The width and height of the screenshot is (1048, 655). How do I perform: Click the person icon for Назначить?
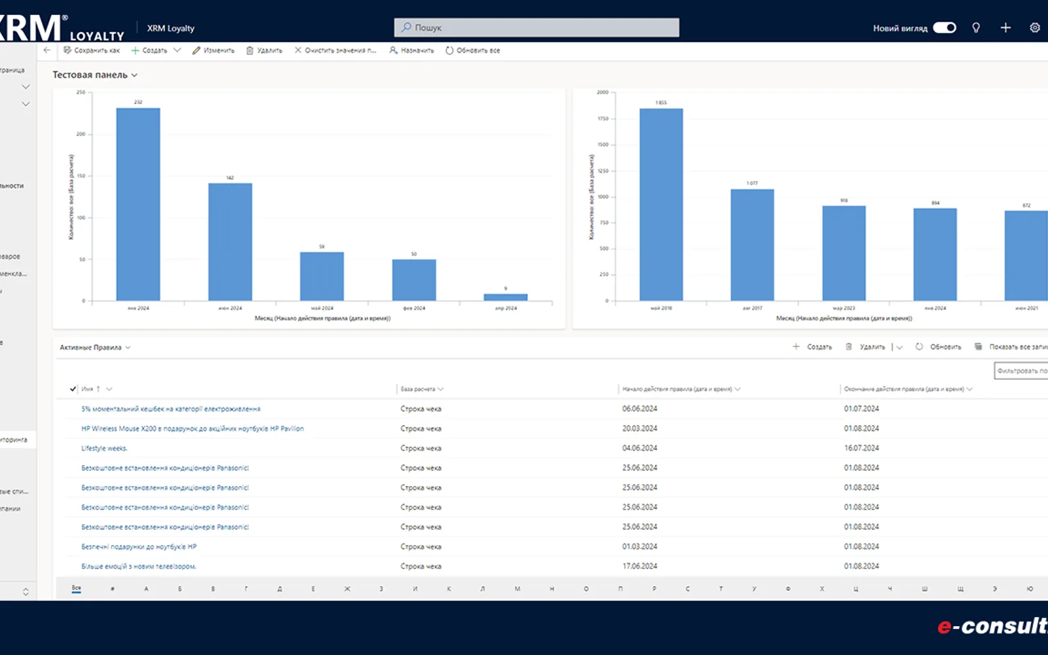[x=393, y=50]
